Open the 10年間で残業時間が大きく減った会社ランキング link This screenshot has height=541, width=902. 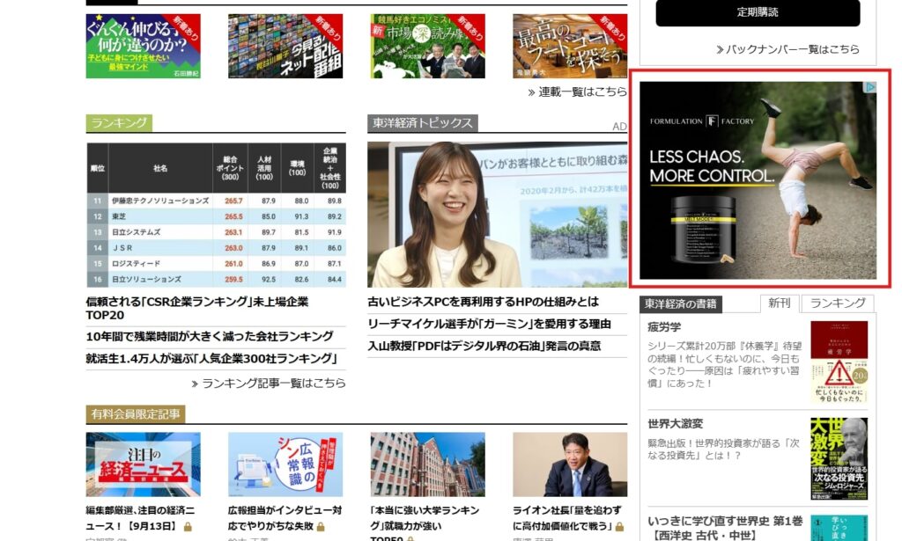click(210, 336)
